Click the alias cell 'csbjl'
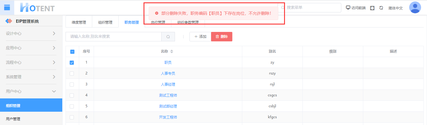The width and height of the screenshot is (427, 125). [x=272, y=106]
